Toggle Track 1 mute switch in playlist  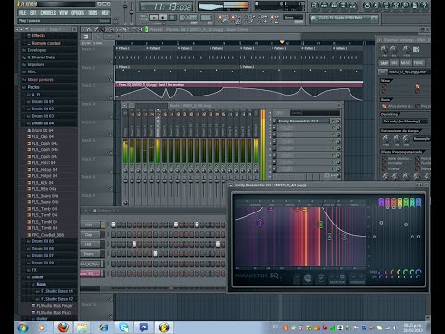110,61
